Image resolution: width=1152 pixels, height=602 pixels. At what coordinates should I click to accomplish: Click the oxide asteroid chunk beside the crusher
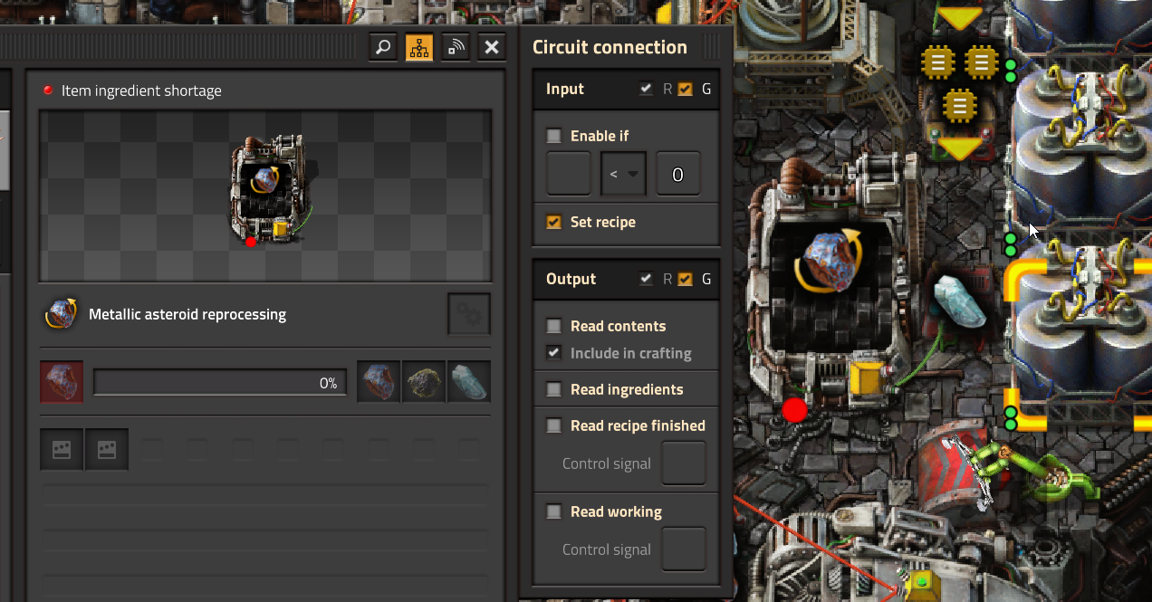point(959,301)
